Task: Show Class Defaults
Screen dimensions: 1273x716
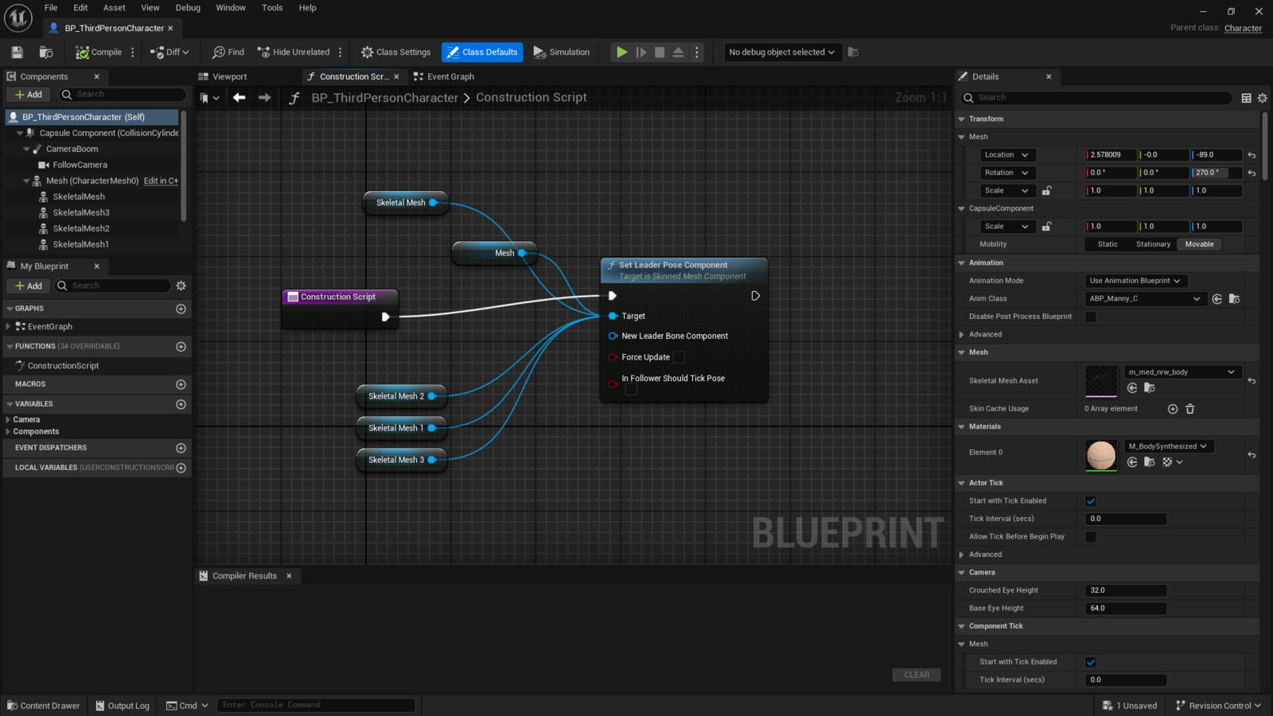Action: [482, 53]
